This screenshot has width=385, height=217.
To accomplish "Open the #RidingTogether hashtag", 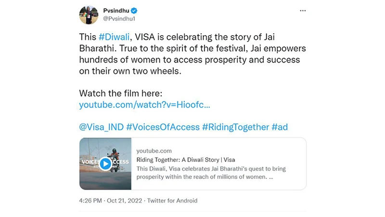I will pos(235,127).
